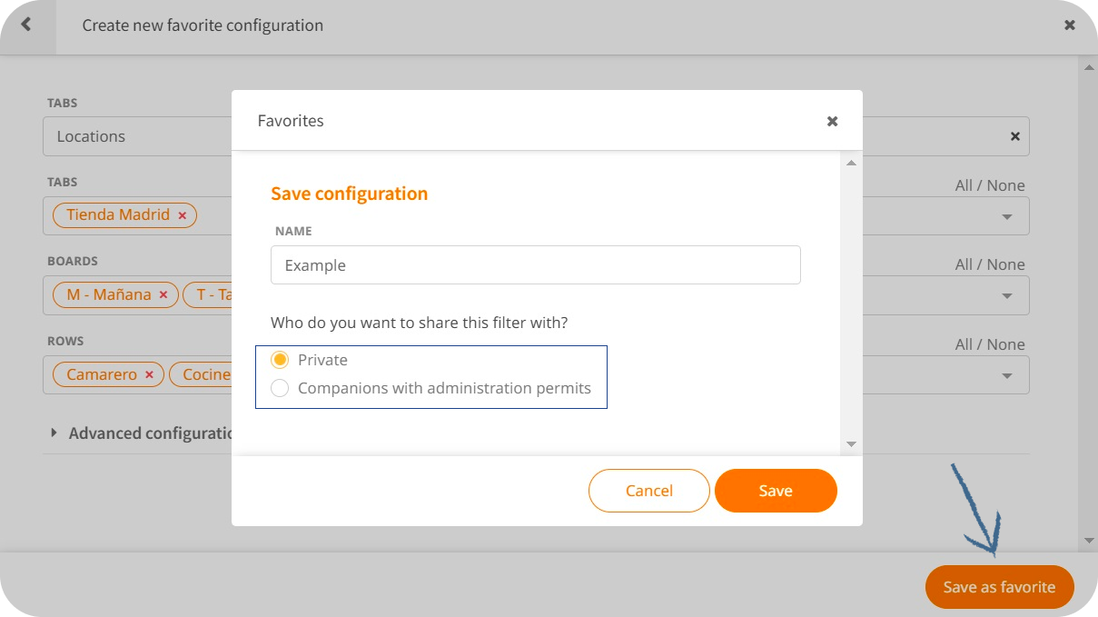The image size is (1098, 617).
Task: Close the favorite configuration panel
Action: coord(1070,25)
